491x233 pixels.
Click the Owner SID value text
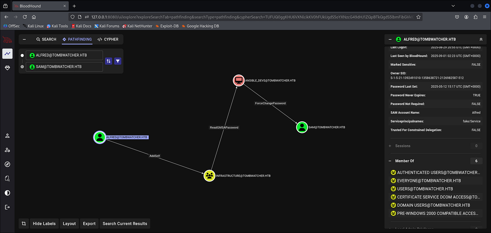point(427,78)
